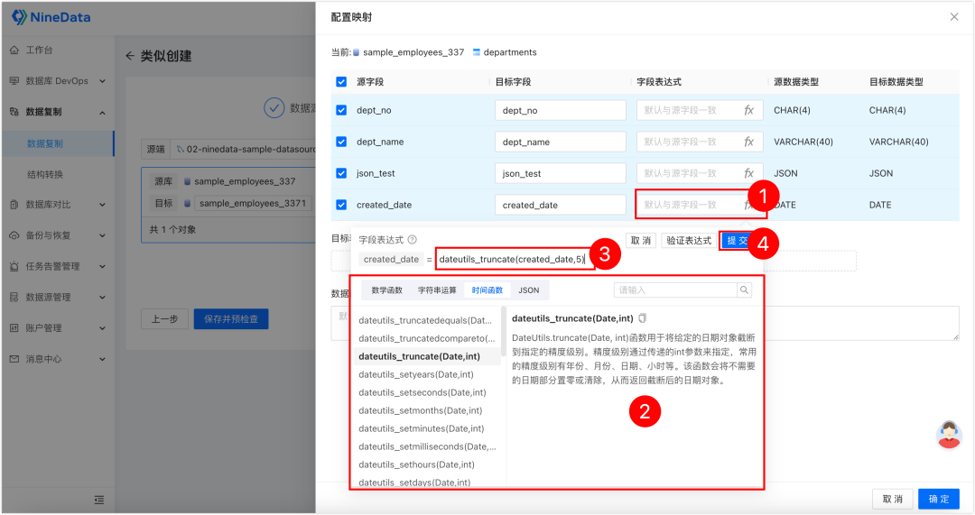The height and width of the screenshot is (515, 975).
Task: Switch to the 数学函数 tab
Action: 386,290
